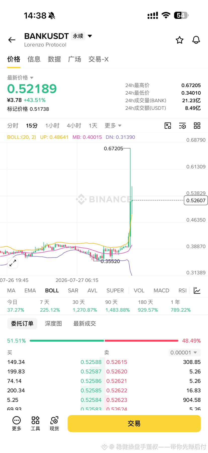Open the 交易-X tab

(98, 59)
